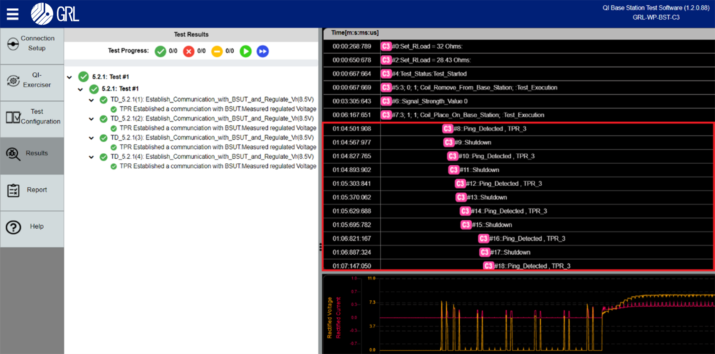Click C3 badge of #8 Ping_Detected event

[448, 129]
